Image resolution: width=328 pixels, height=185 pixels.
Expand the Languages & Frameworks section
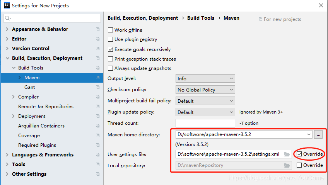8,155
